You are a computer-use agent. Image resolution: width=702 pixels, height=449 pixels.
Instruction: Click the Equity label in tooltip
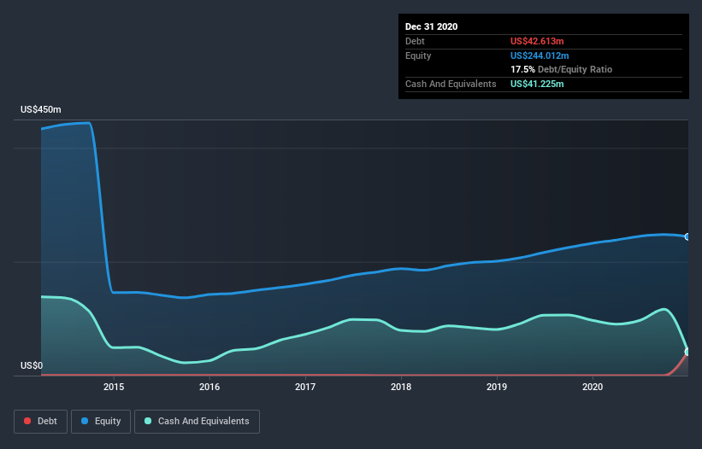[418, 55]
